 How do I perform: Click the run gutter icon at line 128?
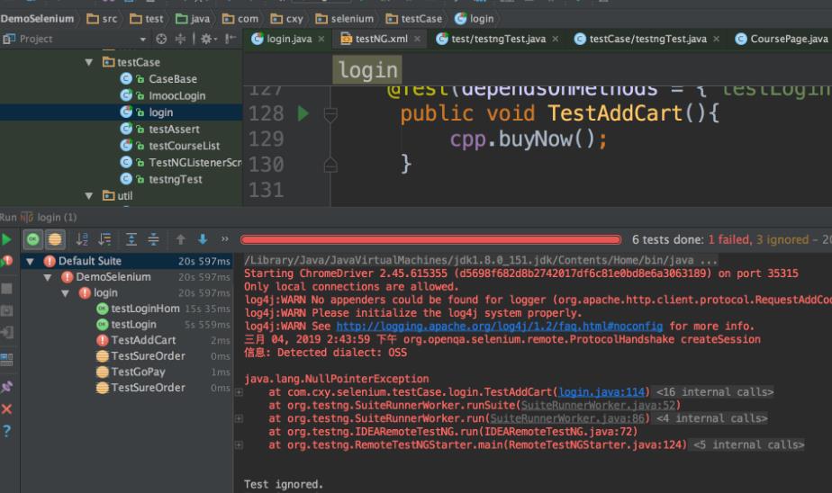[x=303, y=113]
